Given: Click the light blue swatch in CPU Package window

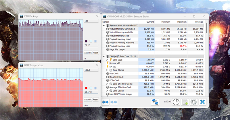Looking at the screenshot, I should pyautogui.click(x=91, y=41).
